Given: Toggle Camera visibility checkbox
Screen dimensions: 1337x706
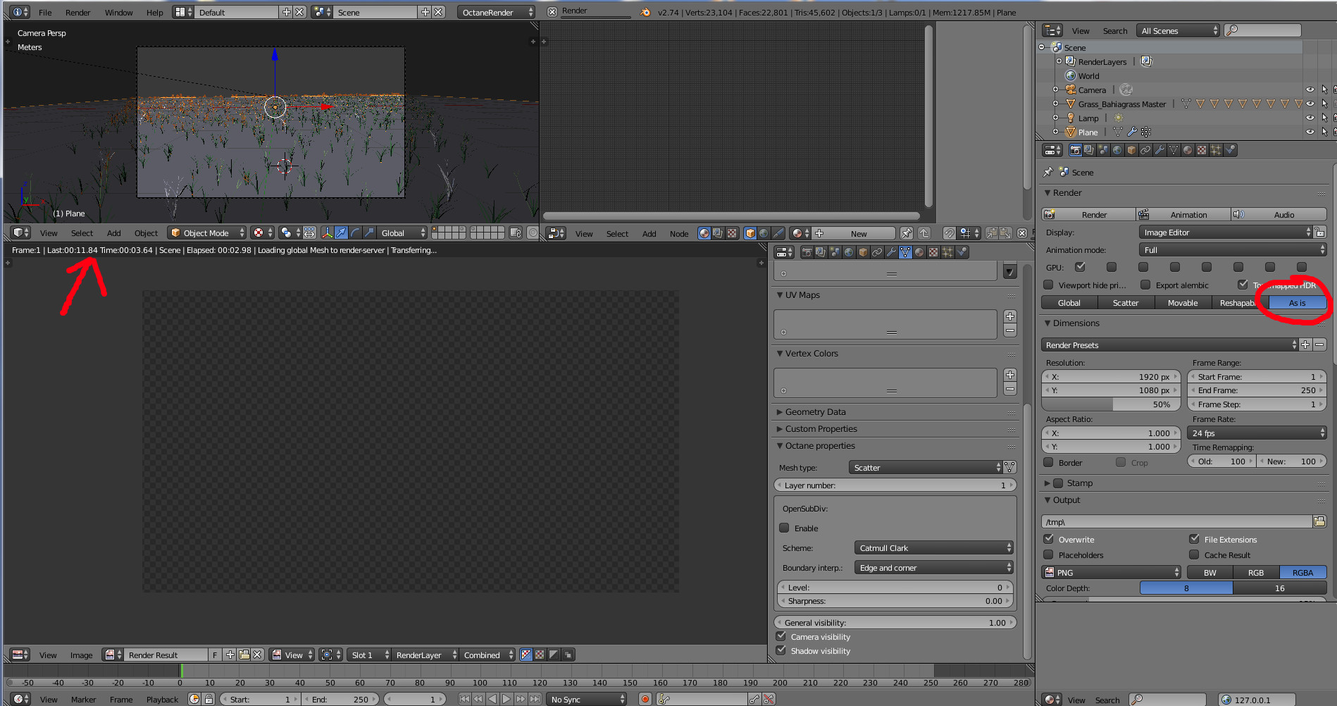Looking at the screenshot, I should [781, 636].
